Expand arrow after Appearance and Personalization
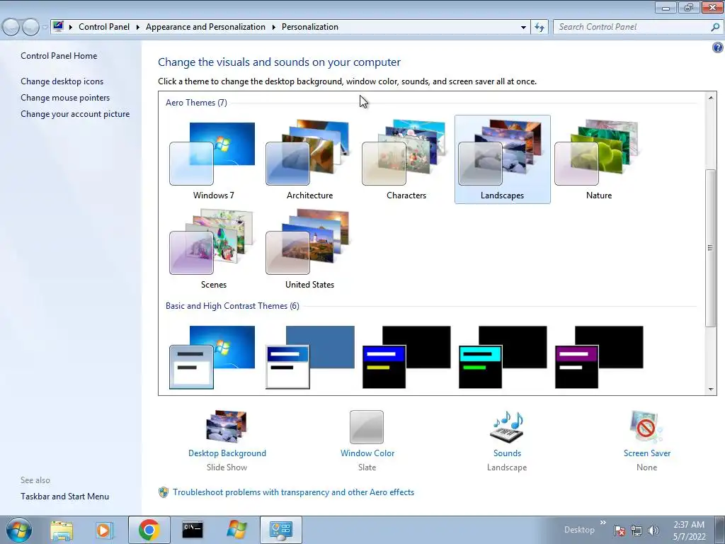 pyautogui.click(x=274, y=28)
